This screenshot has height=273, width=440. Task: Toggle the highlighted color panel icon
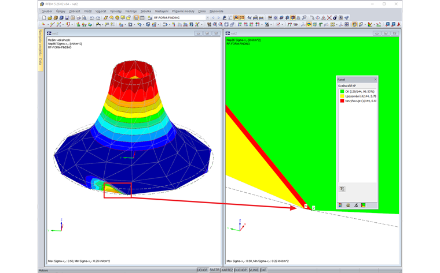(354, 24)
